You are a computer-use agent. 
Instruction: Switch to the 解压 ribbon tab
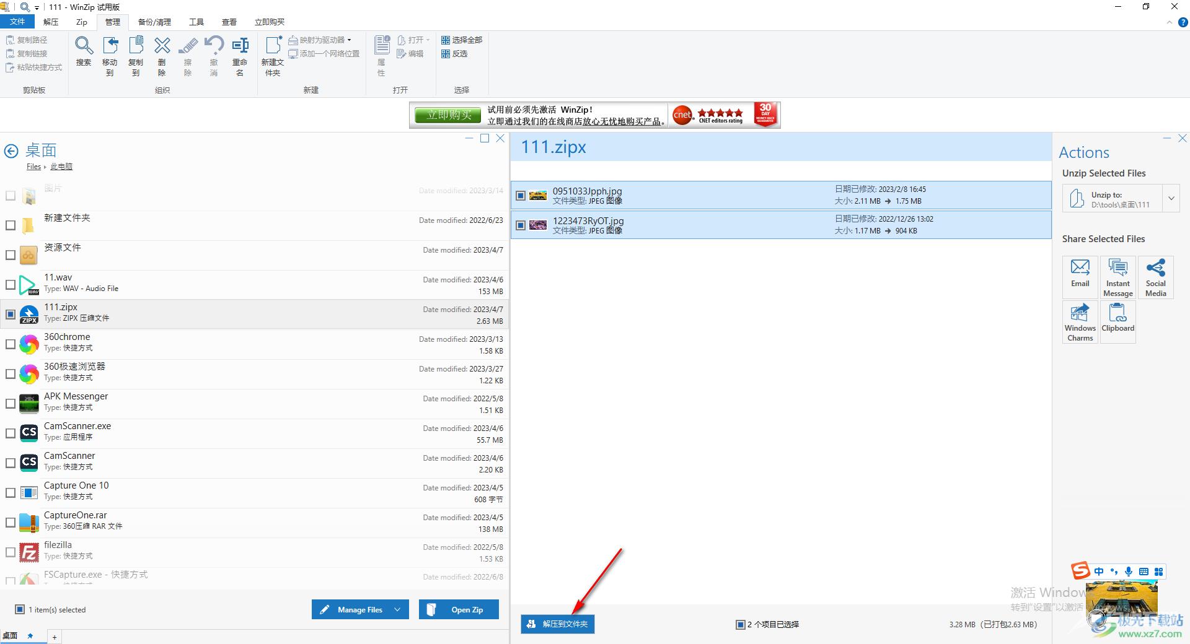51,22
